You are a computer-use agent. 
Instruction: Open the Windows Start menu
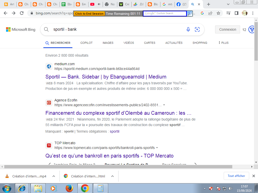point(7,188)
